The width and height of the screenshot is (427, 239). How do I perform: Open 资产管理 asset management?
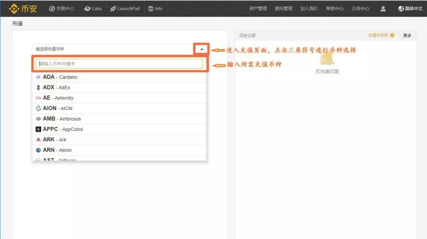pyautogui.click(x=258, y=9)
